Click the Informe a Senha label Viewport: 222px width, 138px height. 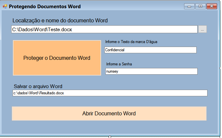pos(119,64)
